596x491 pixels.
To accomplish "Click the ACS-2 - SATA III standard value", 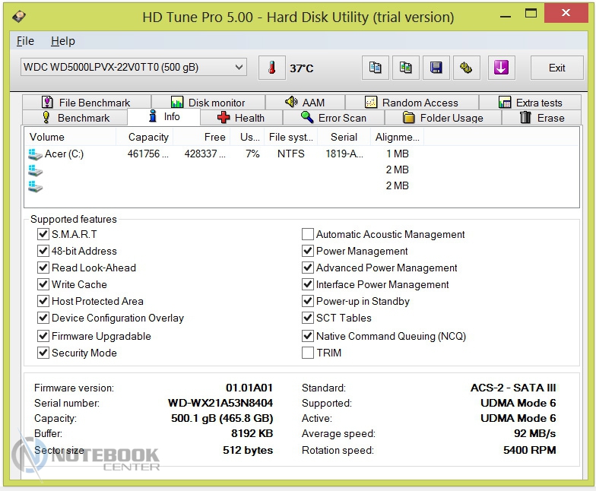I will point(513,388).
